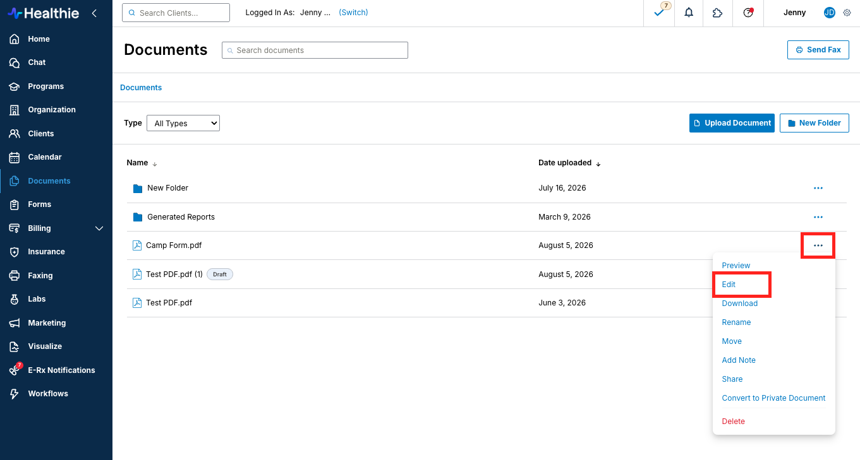Choose Add Note from the context menu
The image size is (860, 460).
739,360
